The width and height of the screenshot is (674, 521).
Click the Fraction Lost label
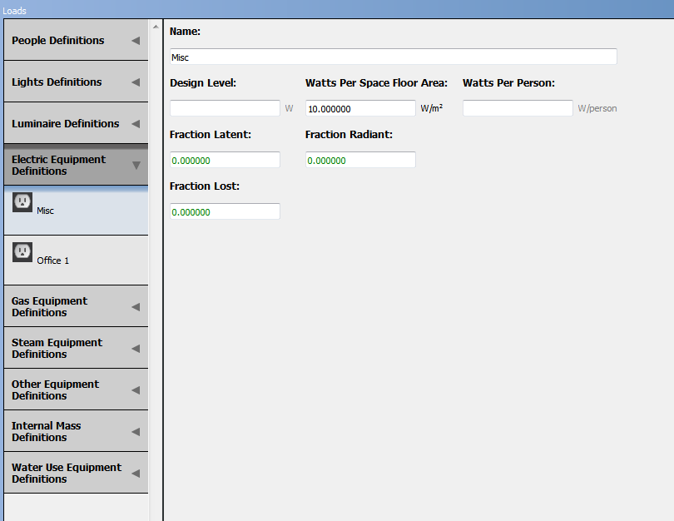coord(204,186)
